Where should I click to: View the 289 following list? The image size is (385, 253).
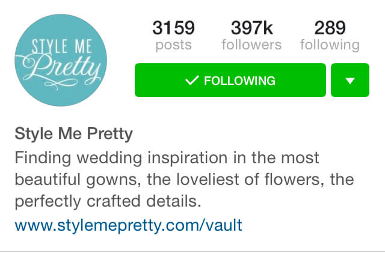pyautogui.click(x=330, y=35)
